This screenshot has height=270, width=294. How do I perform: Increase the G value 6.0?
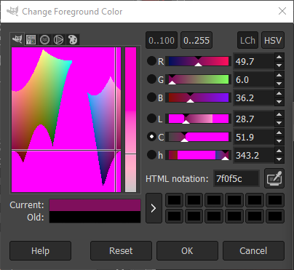click(279, 76)
